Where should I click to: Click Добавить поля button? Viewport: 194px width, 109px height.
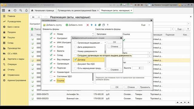pyautogui.click(x=74, y=25)
